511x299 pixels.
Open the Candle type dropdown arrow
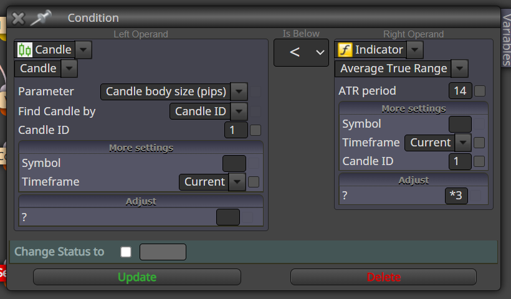pos(69,69)
